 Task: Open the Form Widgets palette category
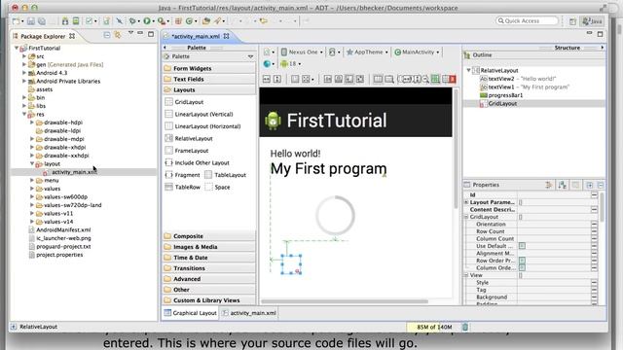tap(209, 68)
